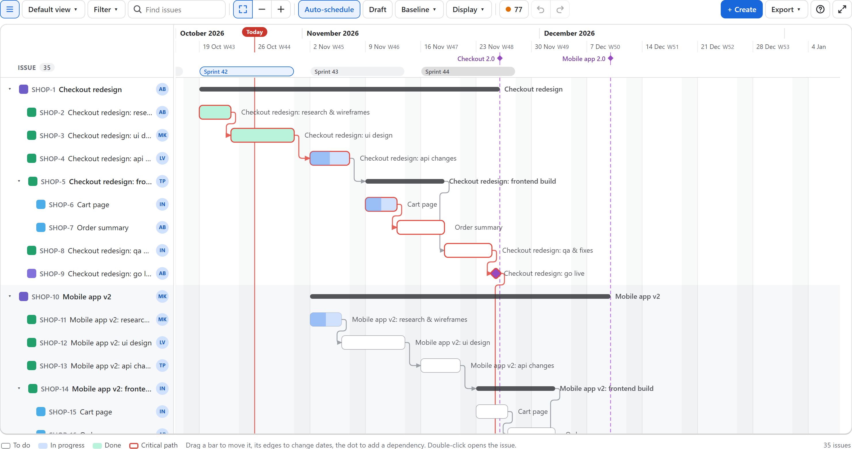Select the SHOP-4 api changes progress bar
852x449 pixels.
coord(330,158)
